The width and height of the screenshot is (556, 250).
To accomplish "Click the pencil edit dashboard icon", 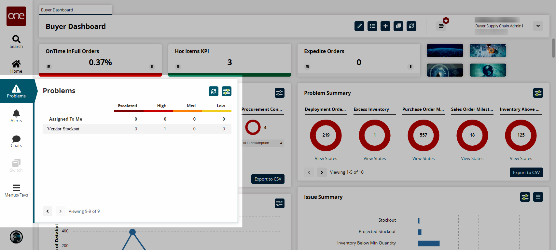I will click(x=359, y=26).
